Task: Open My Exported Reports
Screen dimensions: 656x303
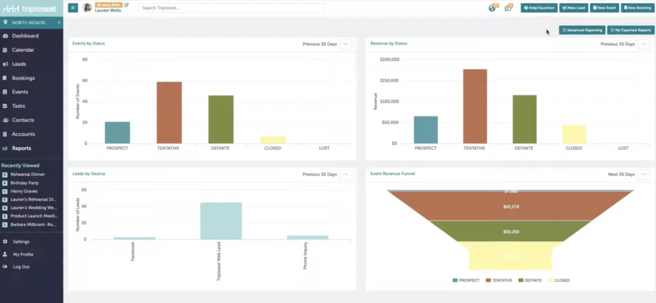Action: [630, 30]
